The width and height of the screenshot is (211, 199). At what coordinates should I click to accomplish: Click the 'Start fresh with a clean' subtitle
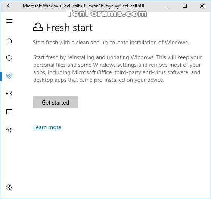(x=111, y=43)
